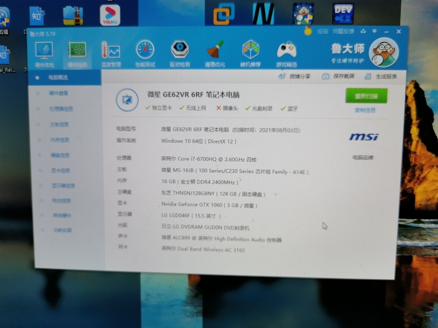Click the MSI brand logo
Viewport: 438px width, 328px height.
point(363,137)
